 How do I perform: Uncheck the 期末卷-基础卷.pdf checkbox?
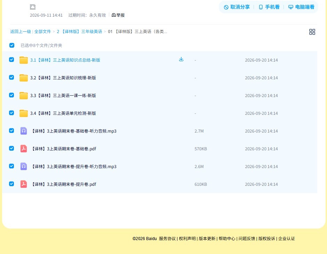(x=11, y=148)
